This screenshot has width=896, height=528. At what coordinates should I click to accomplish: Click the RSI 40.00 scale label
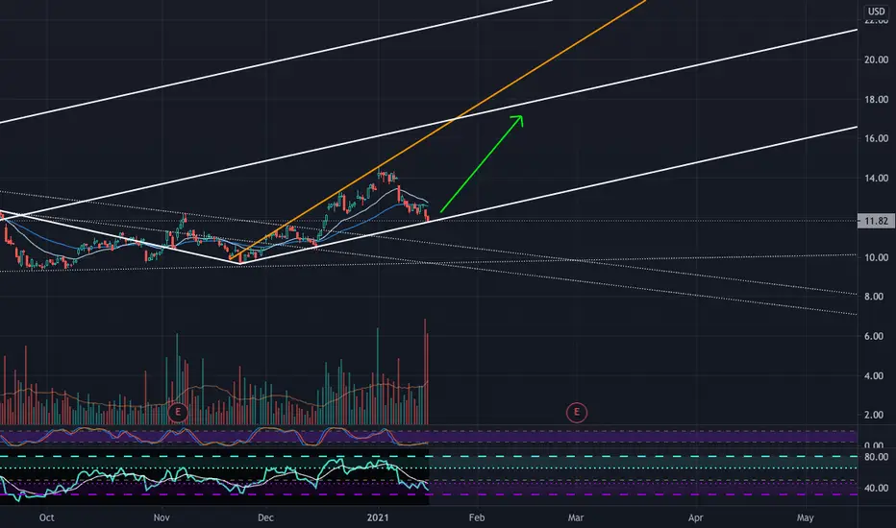876,488
